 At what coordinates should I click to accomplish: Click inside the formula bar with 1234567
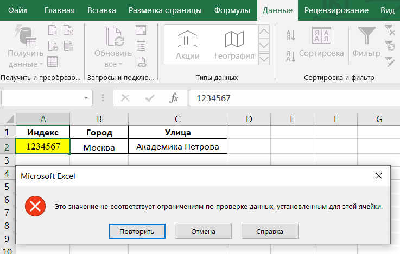(294, 98)
